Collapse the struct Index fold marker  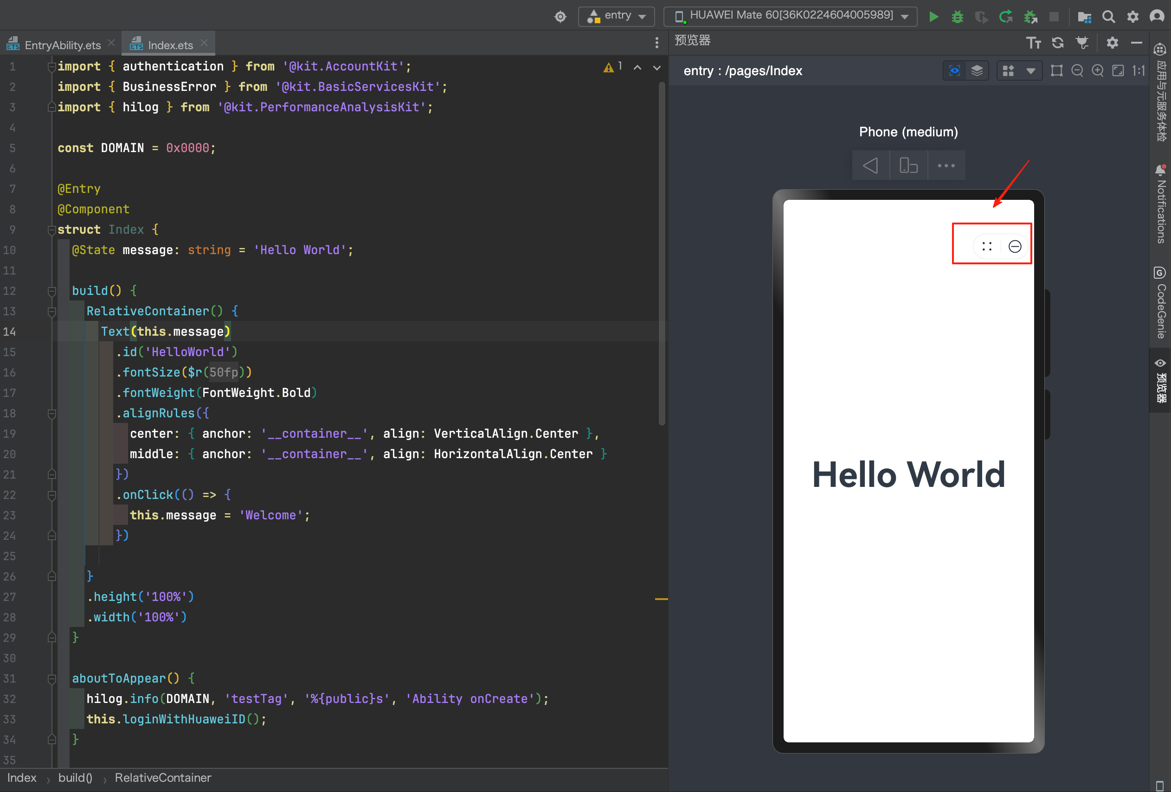51,230
